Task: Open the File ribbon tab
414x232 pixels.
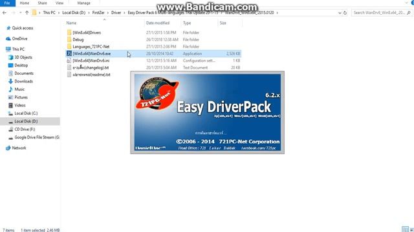Action: (x=7, y=3)
